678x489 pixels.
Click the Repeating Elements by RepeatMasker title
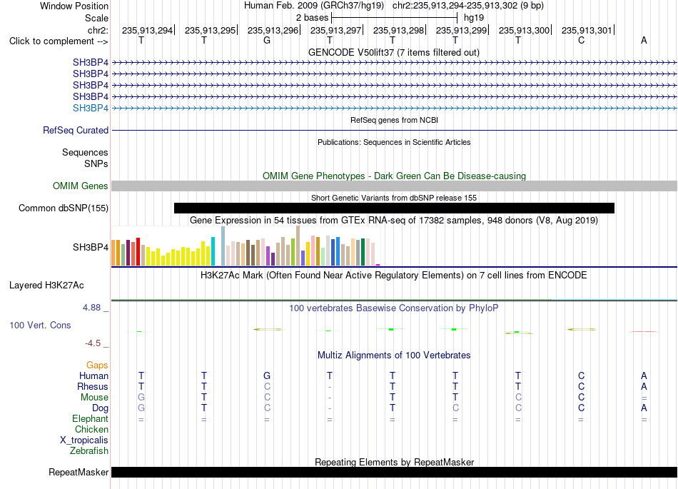(x=394, y=462)
